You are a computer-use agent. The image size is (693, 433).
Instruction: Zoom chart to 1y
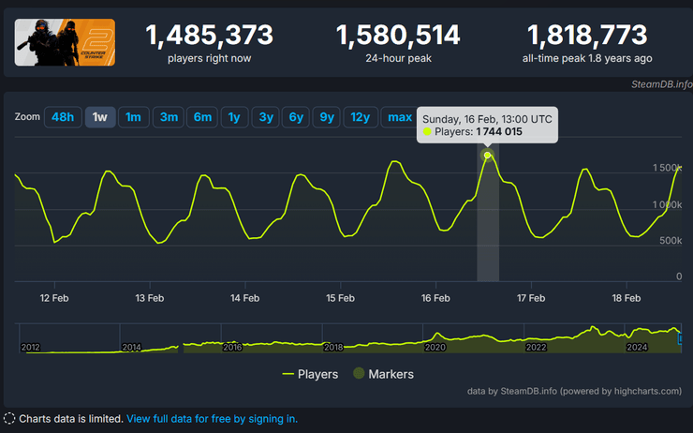coord(234,117)
